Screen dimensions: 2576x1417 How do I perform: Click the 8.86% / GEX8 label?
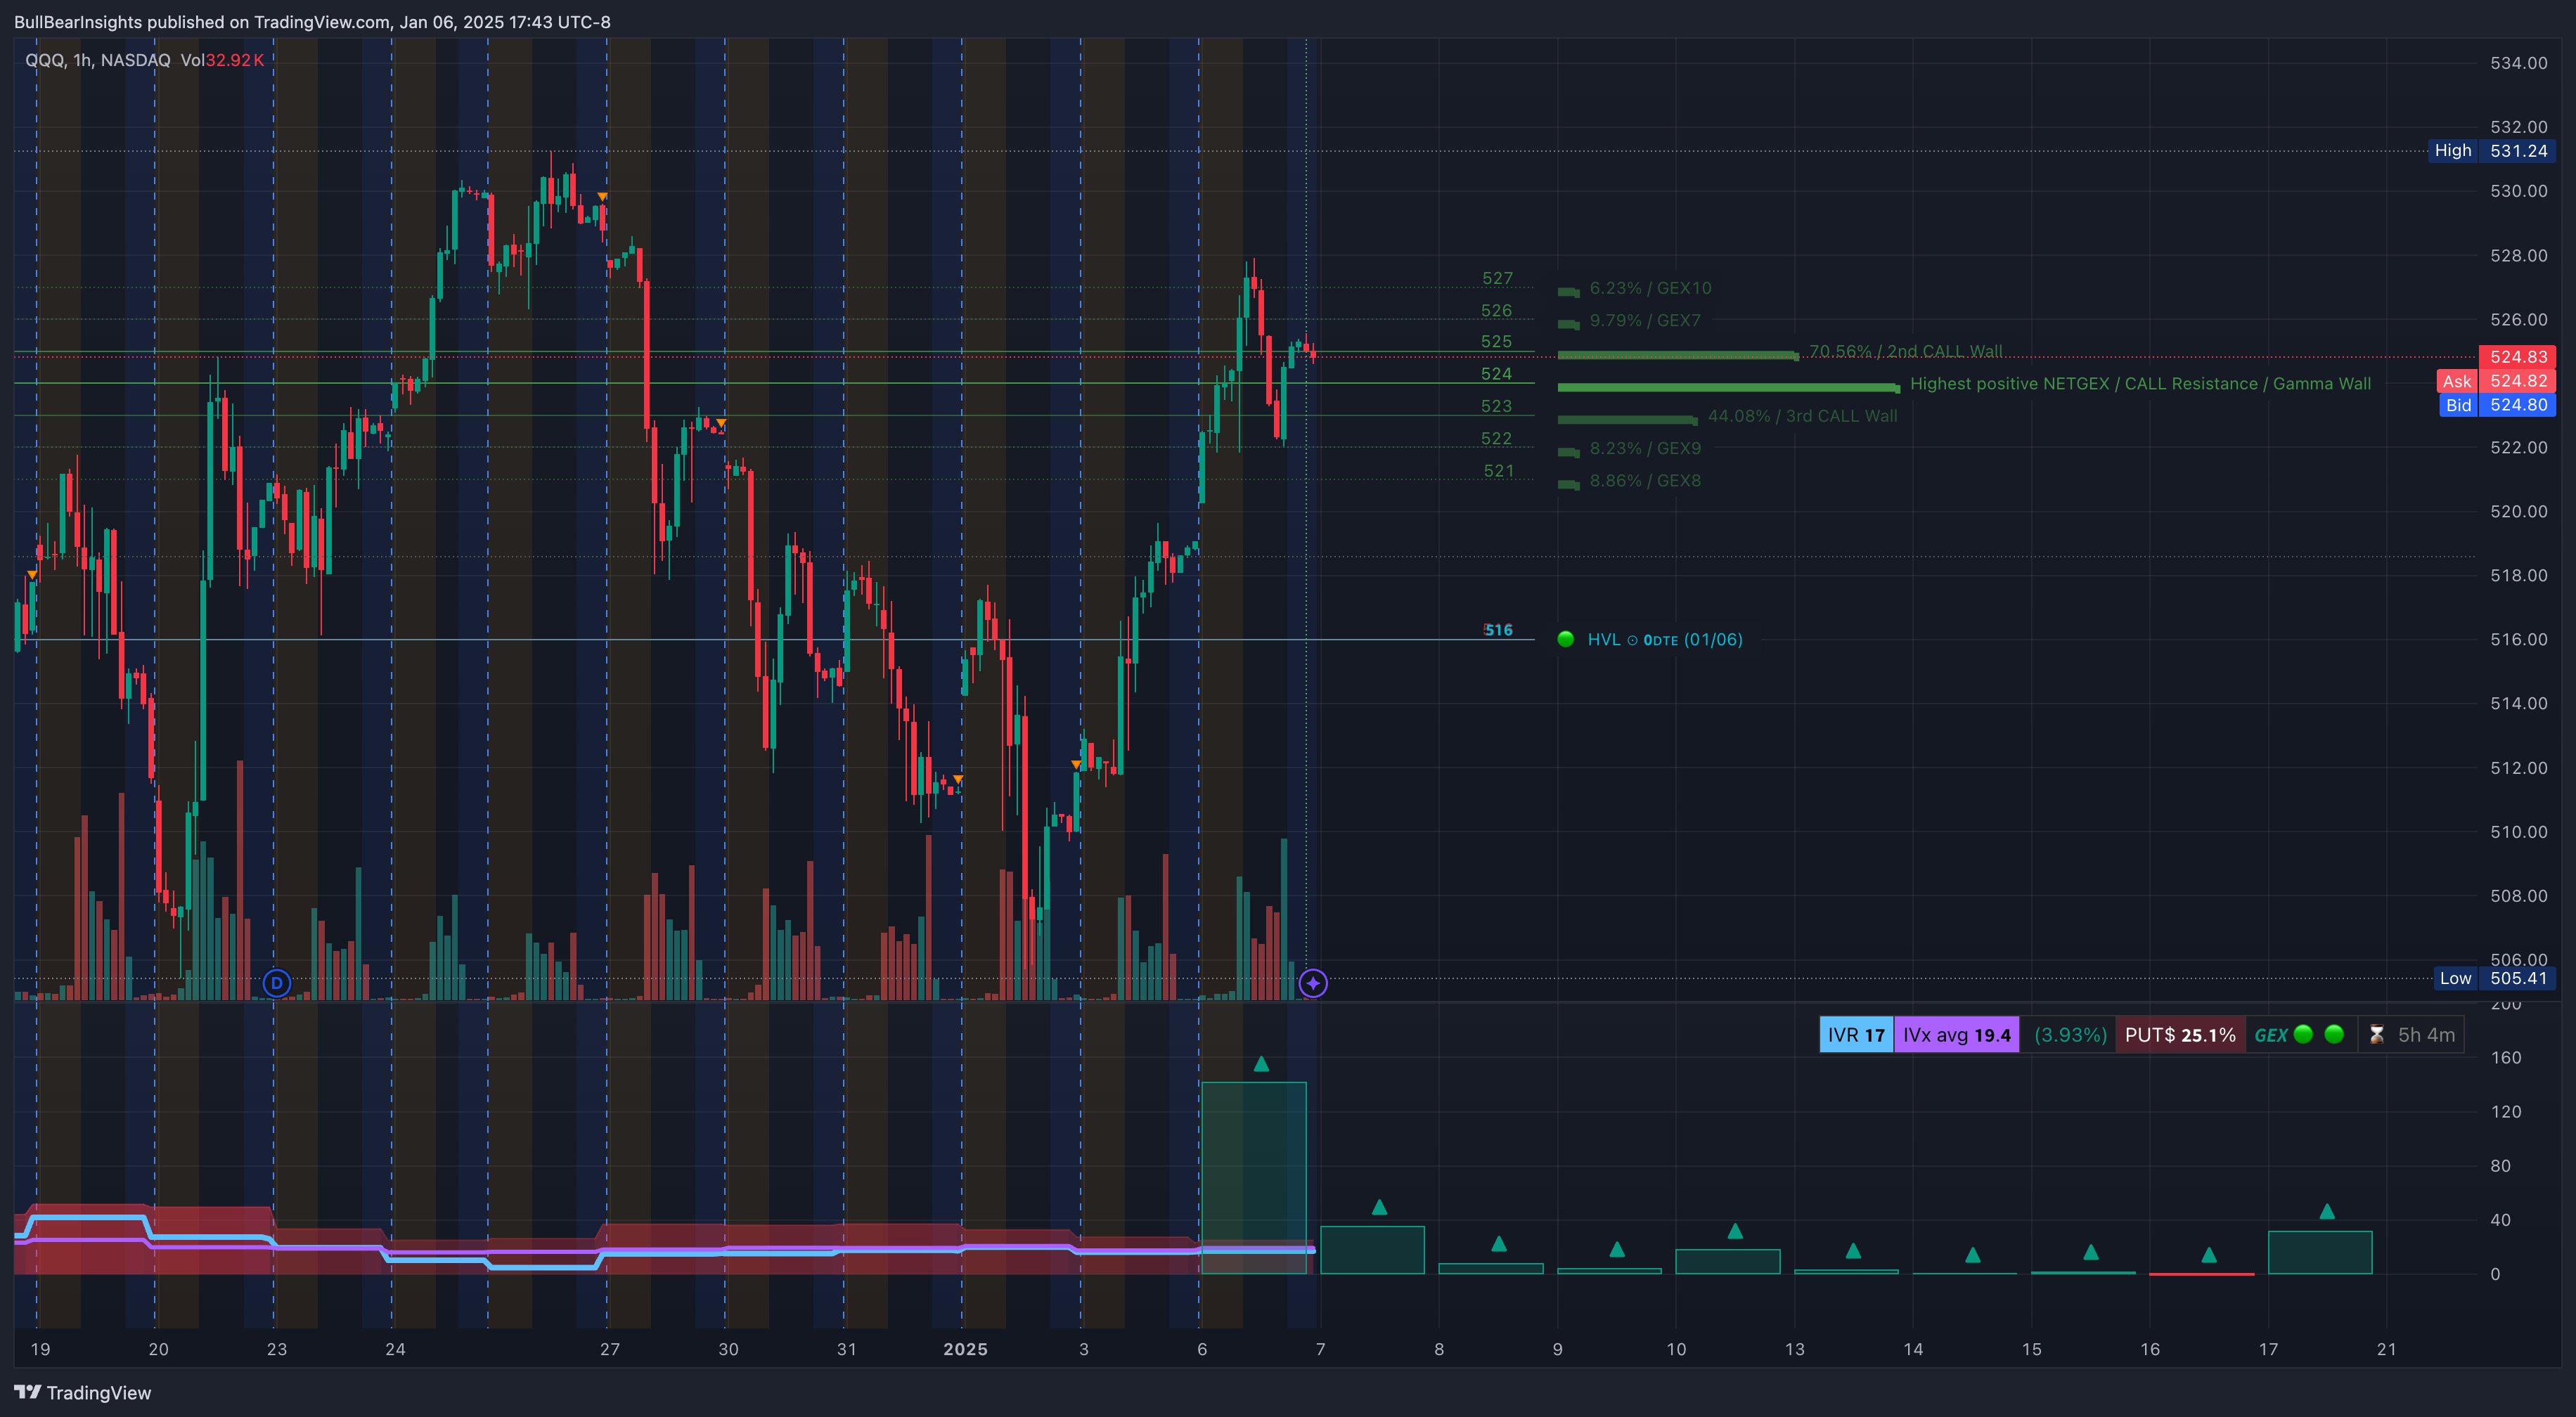[1645, 481]
